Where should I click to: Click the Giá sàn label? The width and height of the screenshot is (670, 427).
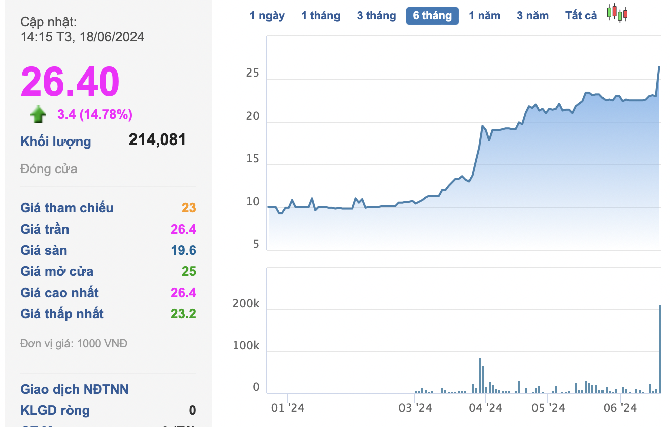point(44,250)
